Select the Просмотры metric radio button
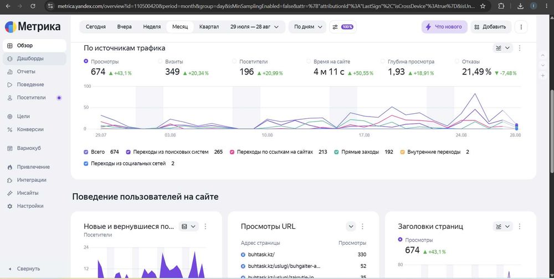The image size is (554, 279). coord(86,61)
